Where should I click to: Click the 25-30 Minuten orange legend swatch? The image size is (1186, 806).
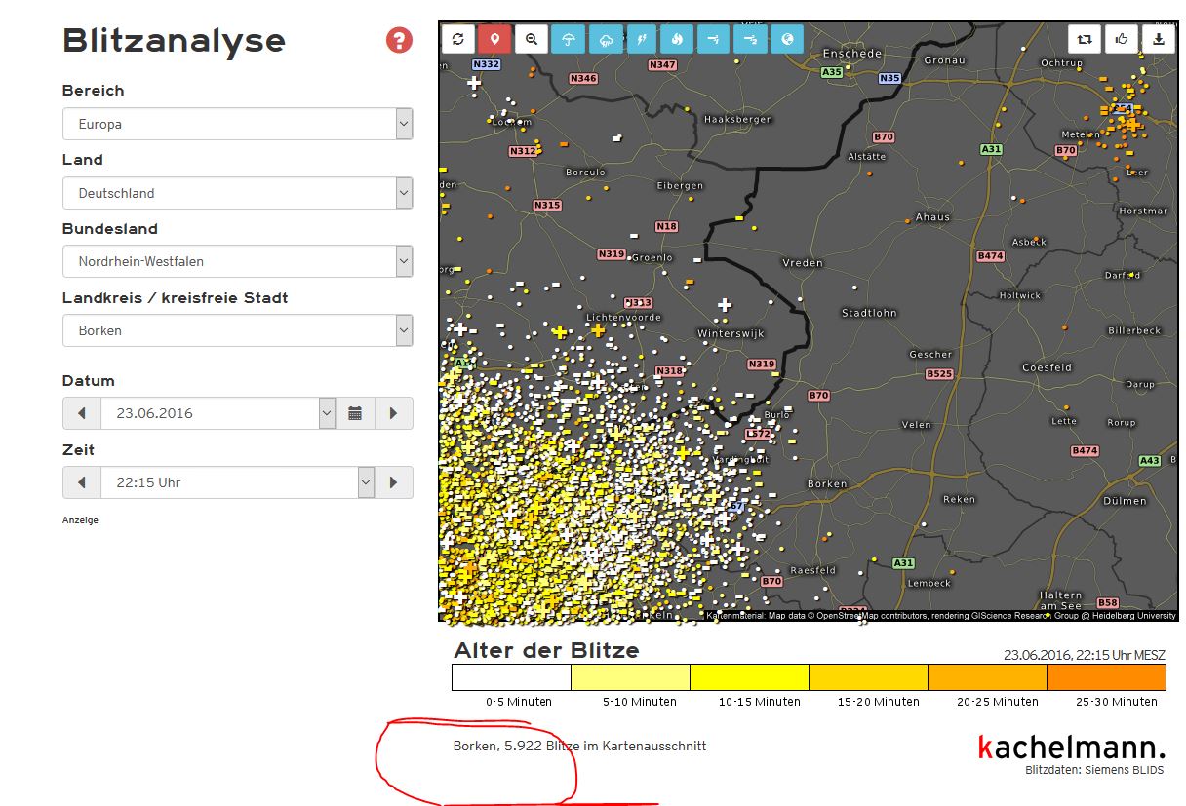pos(1106,677)
